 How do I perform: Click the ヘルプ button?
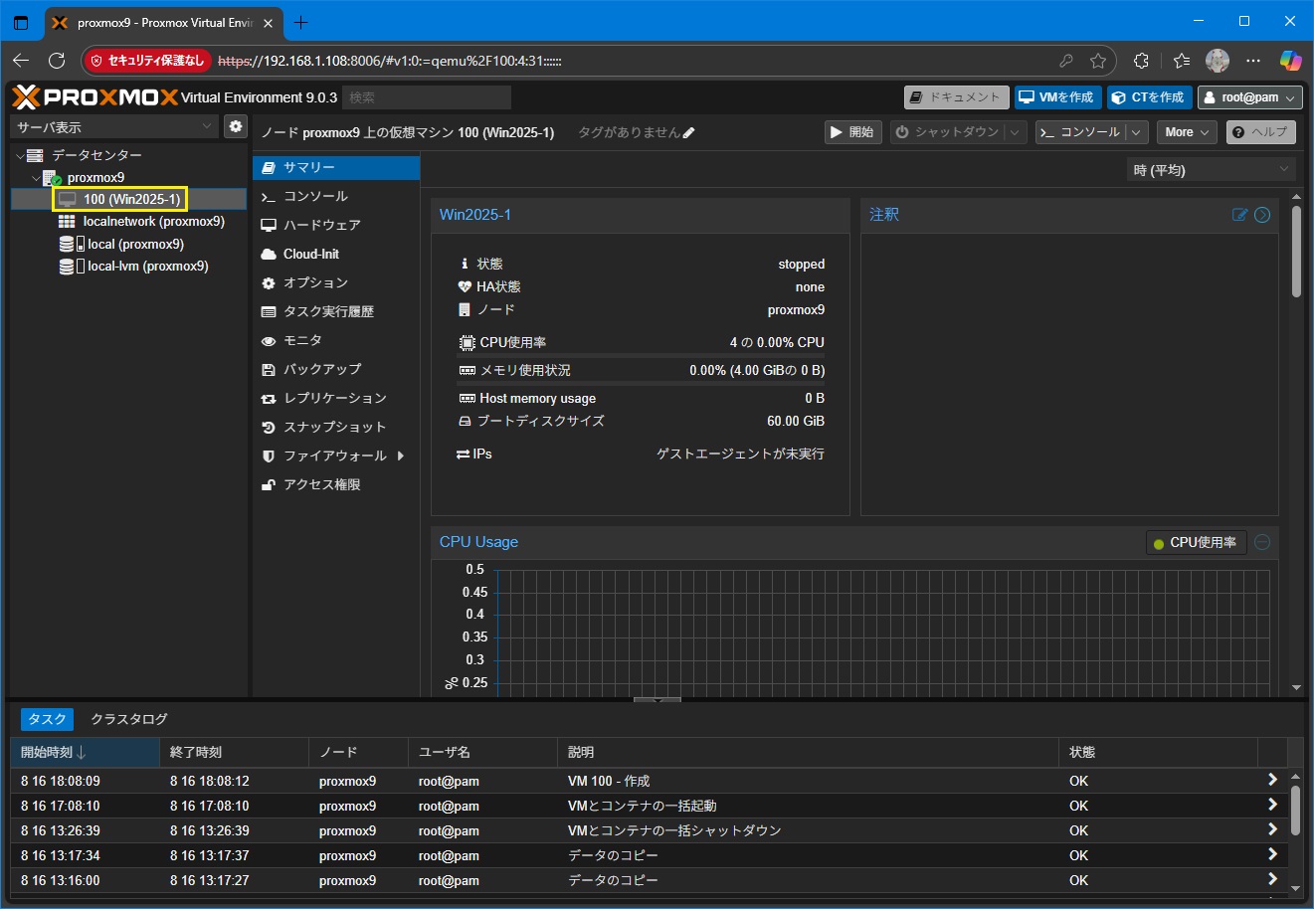tap(1260, 132)
